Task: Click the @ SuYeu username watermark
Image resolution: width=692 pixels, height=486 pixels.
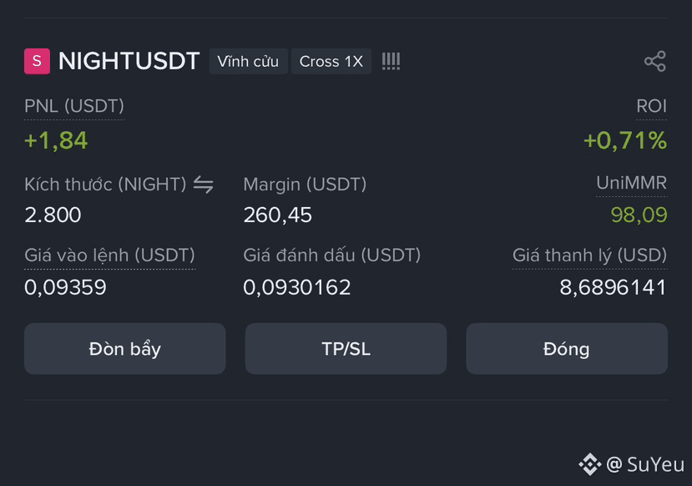Action: [x=645, y=464]
